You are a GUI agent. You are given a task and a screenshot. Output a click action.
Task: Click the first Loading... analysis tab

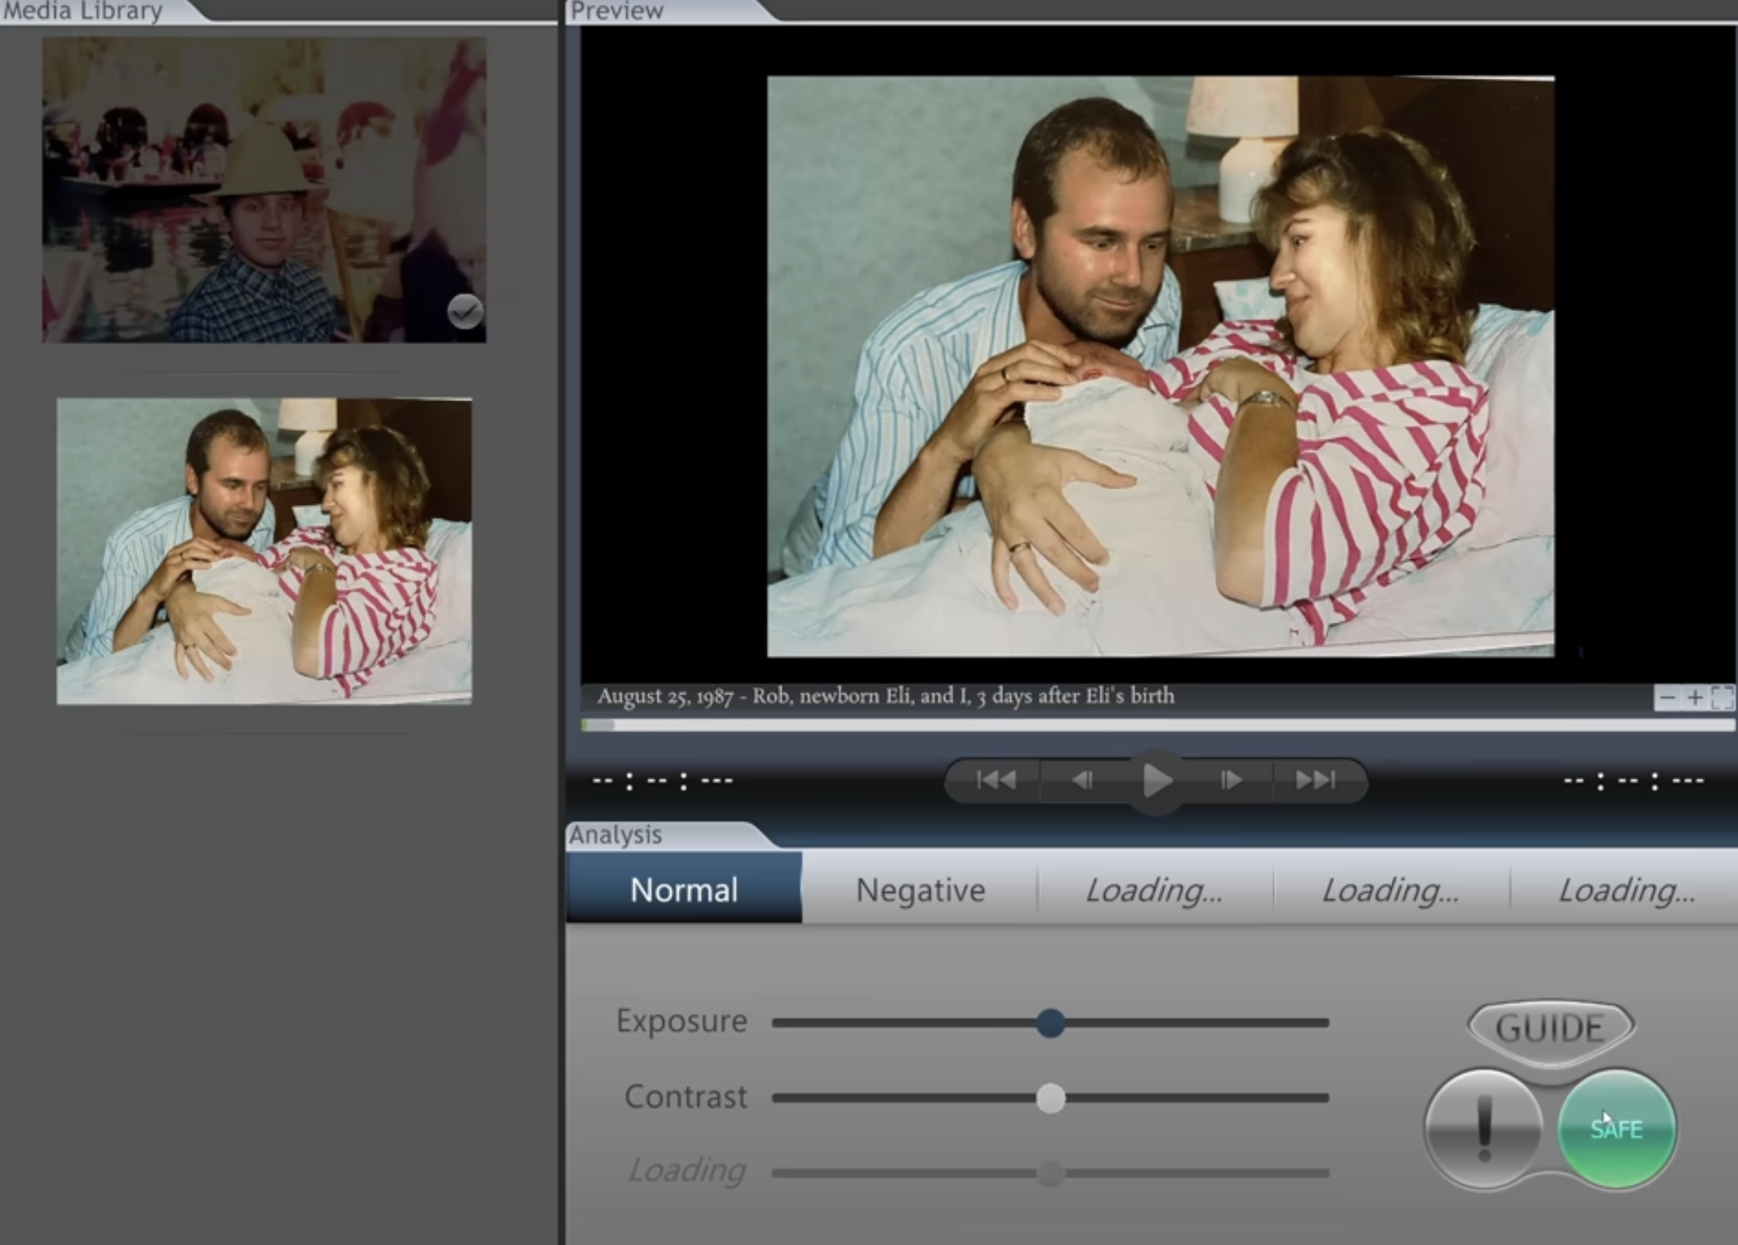(1153, 890)
